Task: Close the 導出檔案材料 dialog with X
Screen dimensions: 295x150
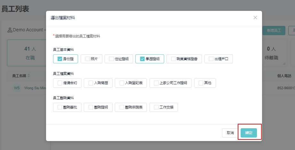Action: [255, 18]
